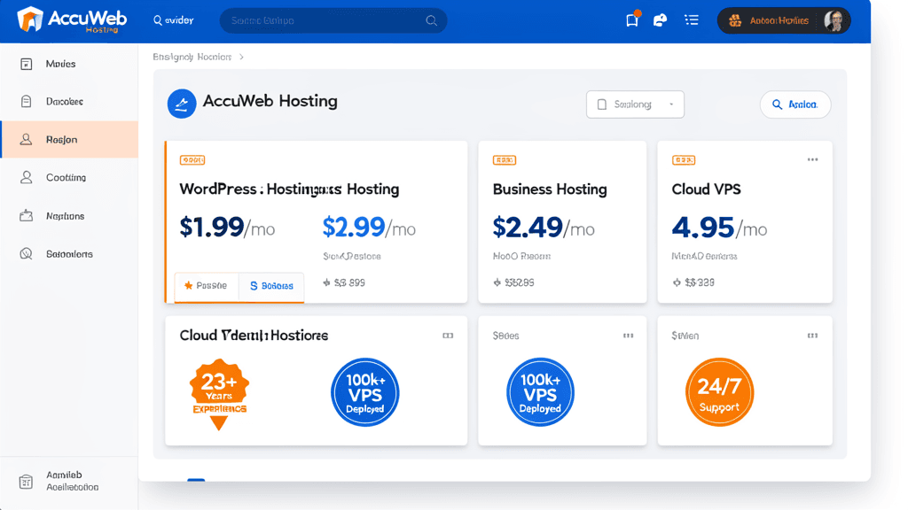This screenshot has height=510, width=908.
Task: Open the Cootting sidebar item
Action: pos(69,177)
